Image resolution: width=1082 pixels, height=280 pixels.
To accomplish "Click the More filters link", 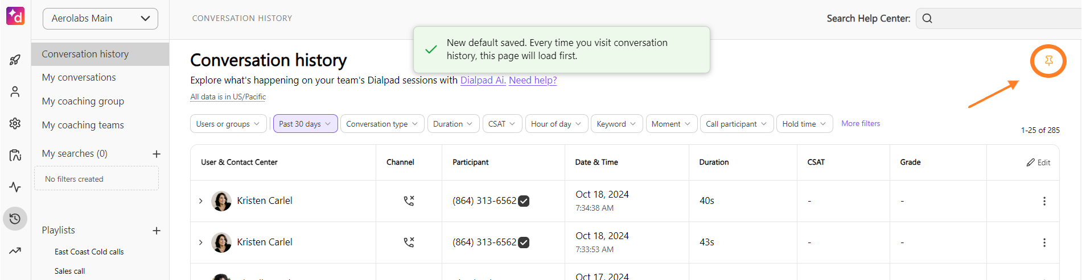I will coord(861,123).
